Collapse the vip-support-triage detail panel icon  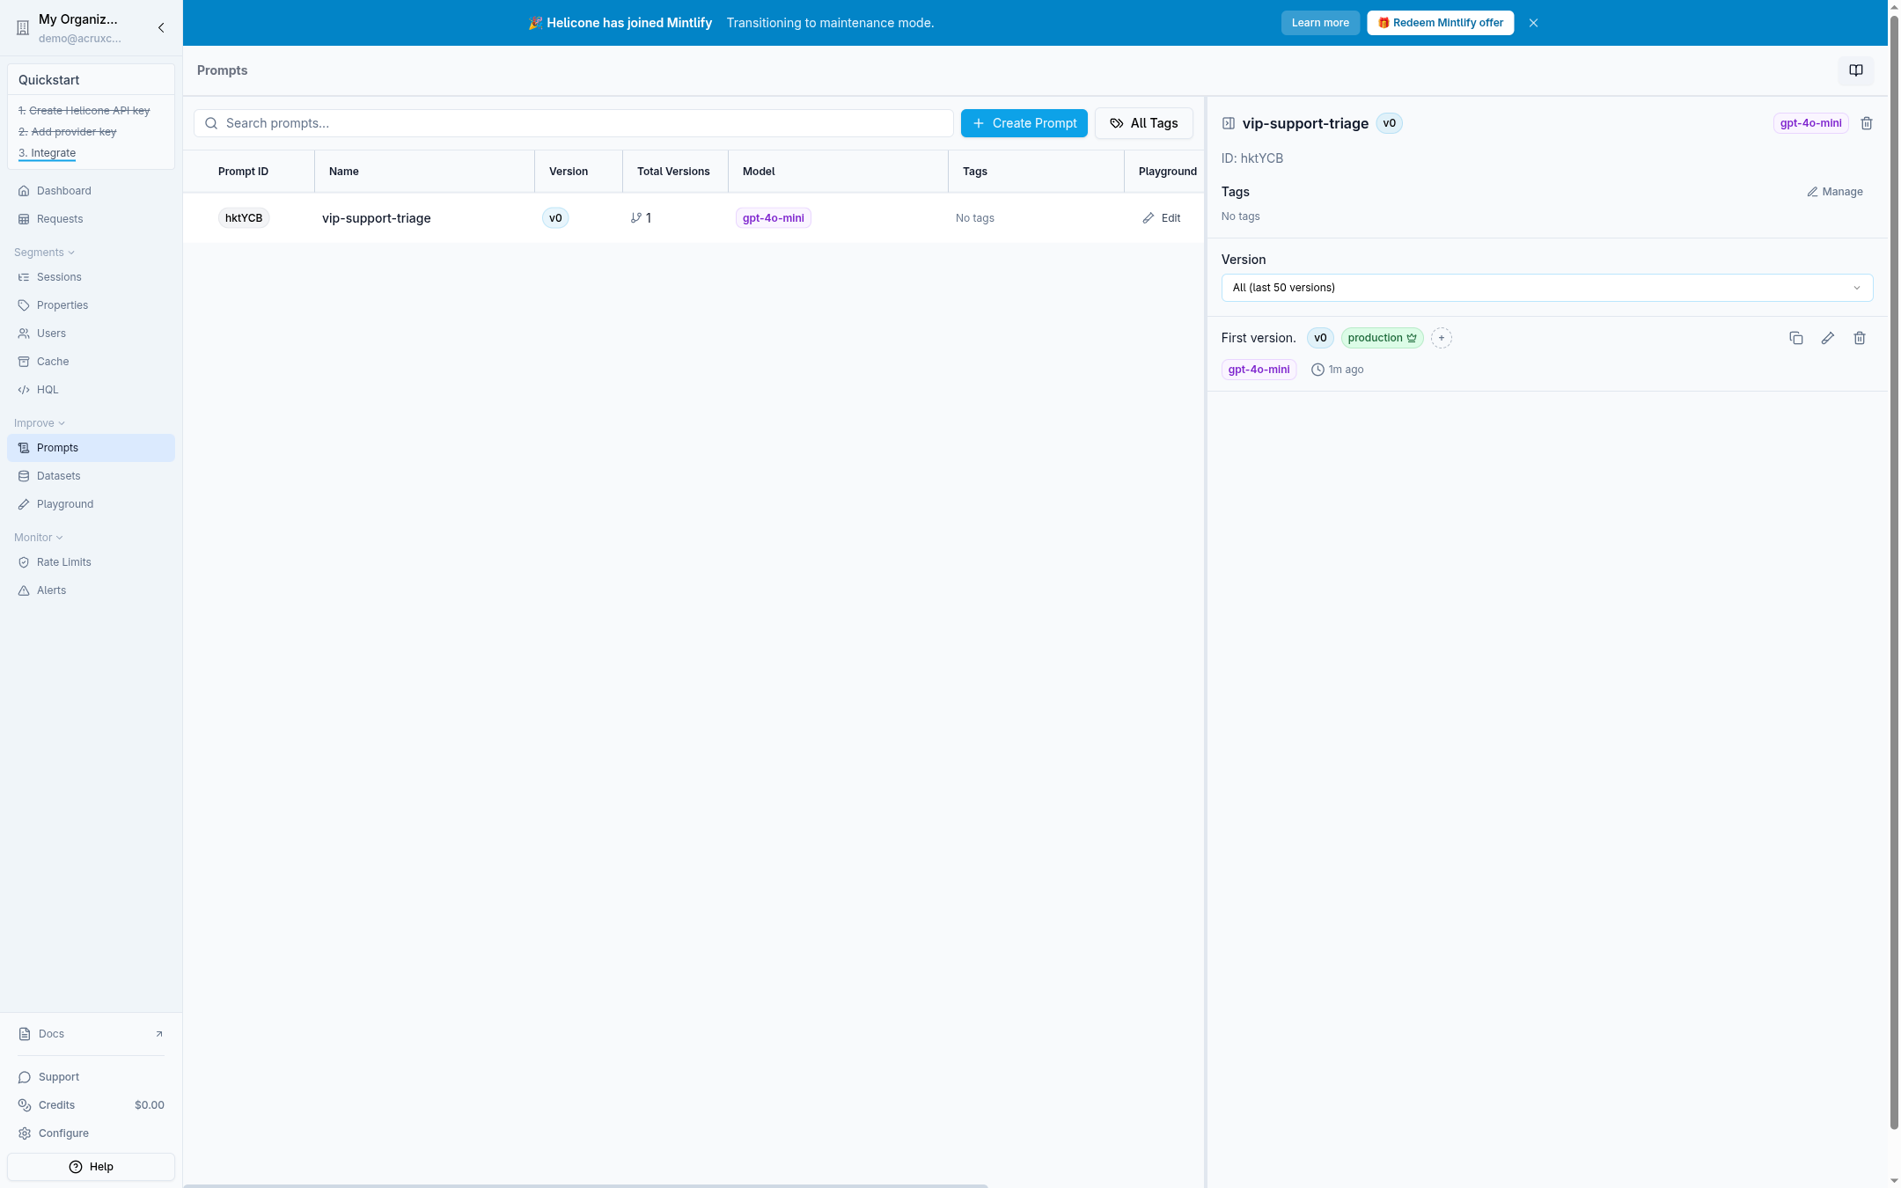pyautogui.click(x=1229, y=123)
